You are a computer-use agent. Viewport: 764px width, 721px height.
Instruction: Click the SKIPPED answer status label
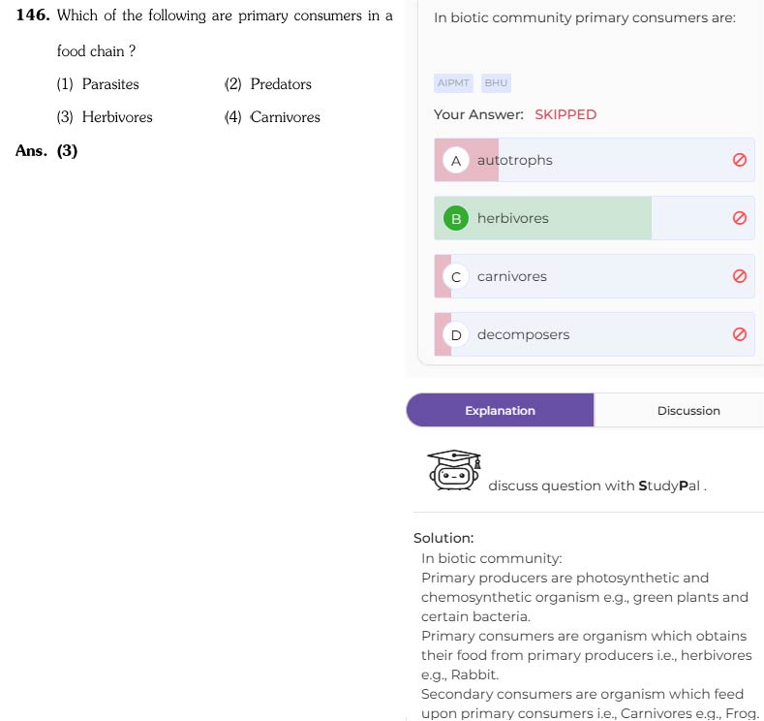click(x=565, y=114)
